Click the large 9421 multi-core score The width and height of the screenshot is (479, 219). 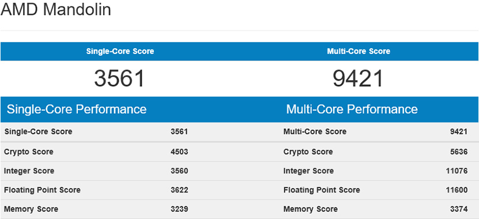358,79
